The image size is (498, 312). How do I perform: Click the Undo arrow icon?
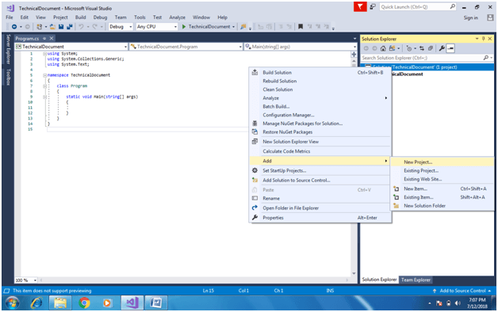point(81,27)
